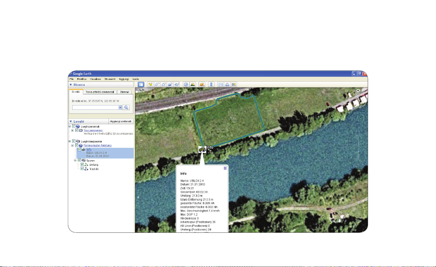The width and height of the screenshot is (436, 267).
Task: Click the Info label on the map
Action: pyautogui.click(x=210, y=147)
